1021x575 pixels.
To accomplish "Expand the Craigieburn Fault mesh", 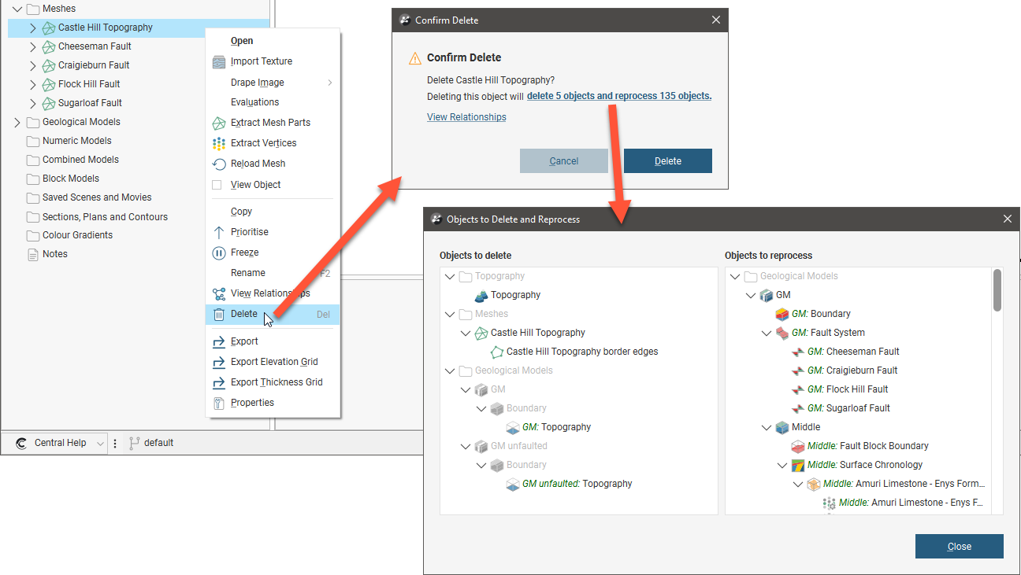I will (x=32, y=65).
